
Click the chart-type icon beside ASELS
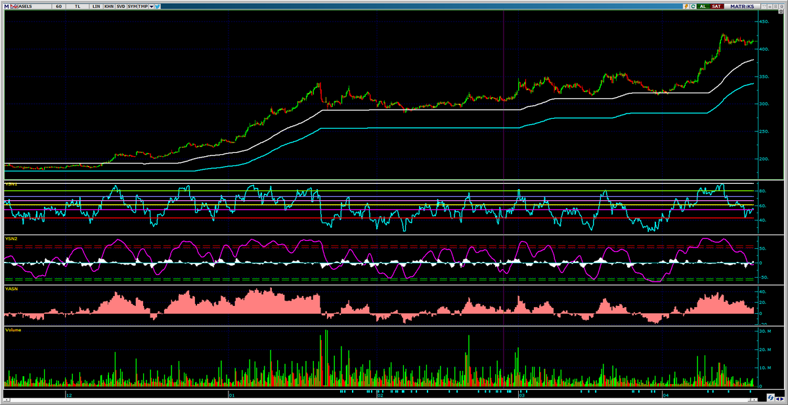click(14, 7)
